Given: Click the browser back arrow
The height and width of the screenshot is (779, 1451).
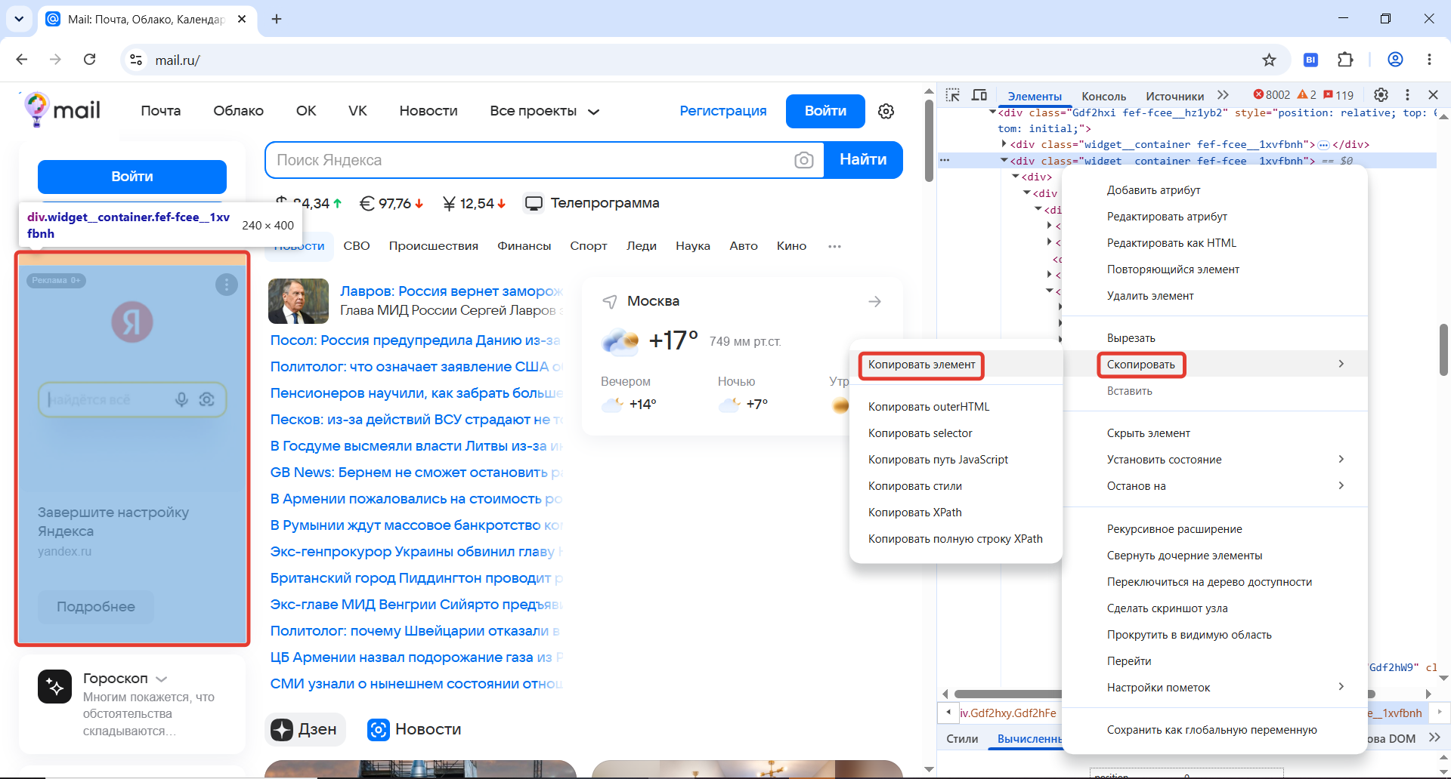Looking at the screenshot, I should [22, 60].
